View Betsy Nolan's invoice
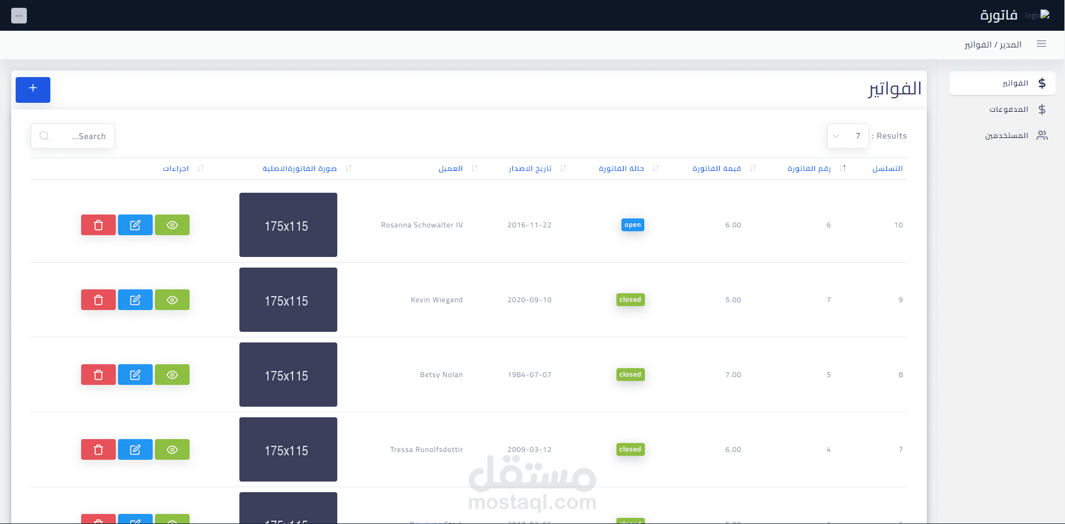 point(172,375)
